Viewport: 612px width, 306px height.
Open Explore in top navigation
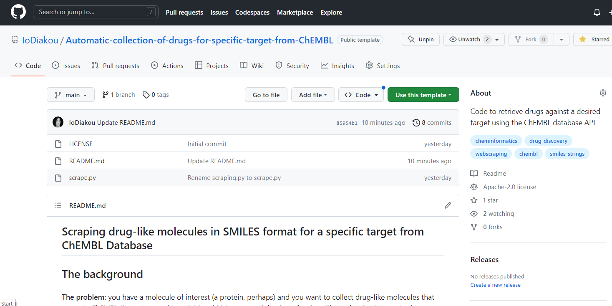coord(331,13)
